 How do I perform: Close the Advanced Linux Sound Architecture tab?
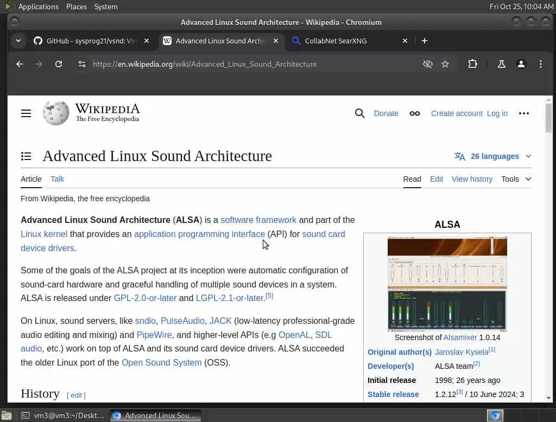[275, 41]
